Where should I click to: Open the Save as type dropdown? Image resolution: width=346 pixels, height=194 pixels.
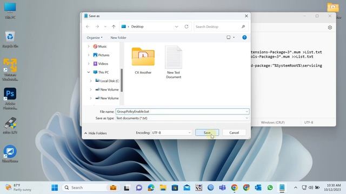(182, 118)
